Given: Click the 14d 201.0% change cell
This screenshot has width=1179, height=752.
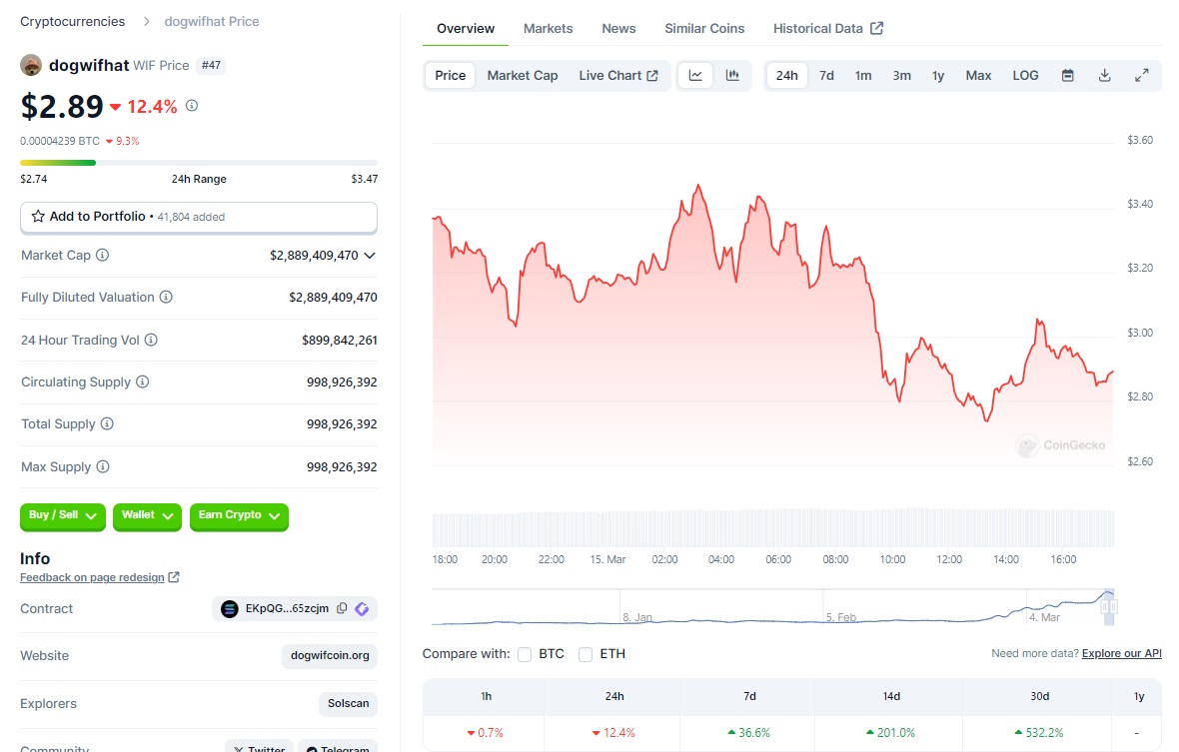Looking at the screenshot, I should pyautogui.click(x=890, y=732).
